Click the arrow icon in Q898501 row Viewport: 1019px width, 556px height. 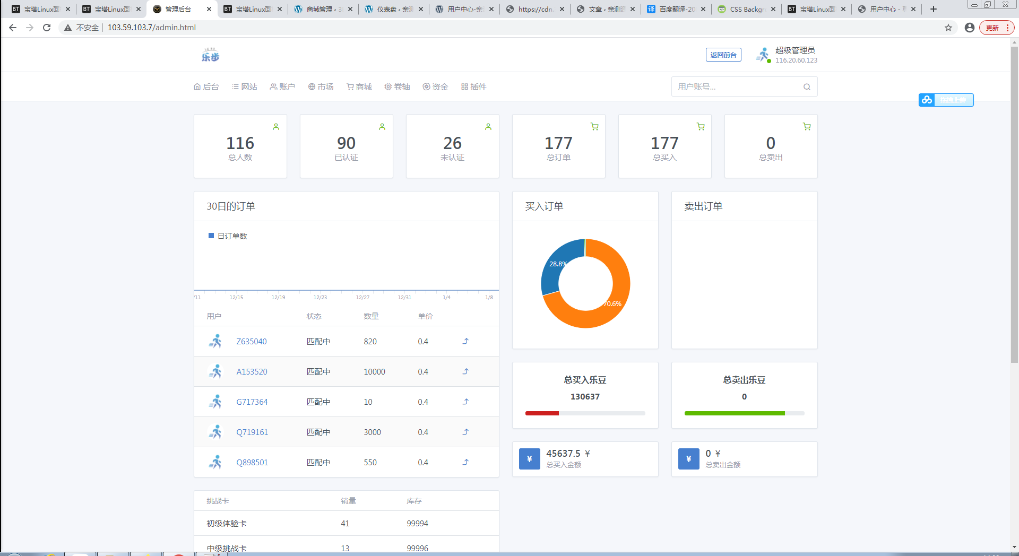465,462
